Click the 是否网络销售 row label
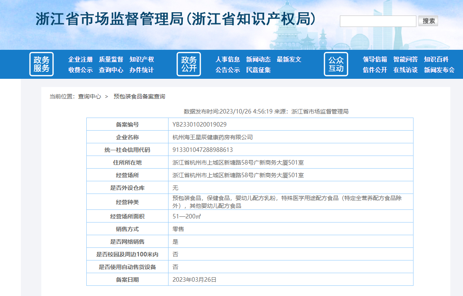The height and width of the screenshot is (296, 463). coord(127,242)
